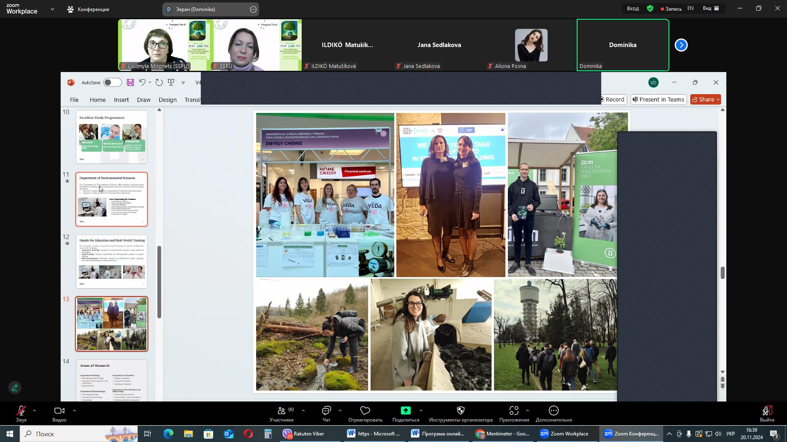Expand the Share button dropdown arrow
Screen dimensions: 787x442
[x=718, y=99]
